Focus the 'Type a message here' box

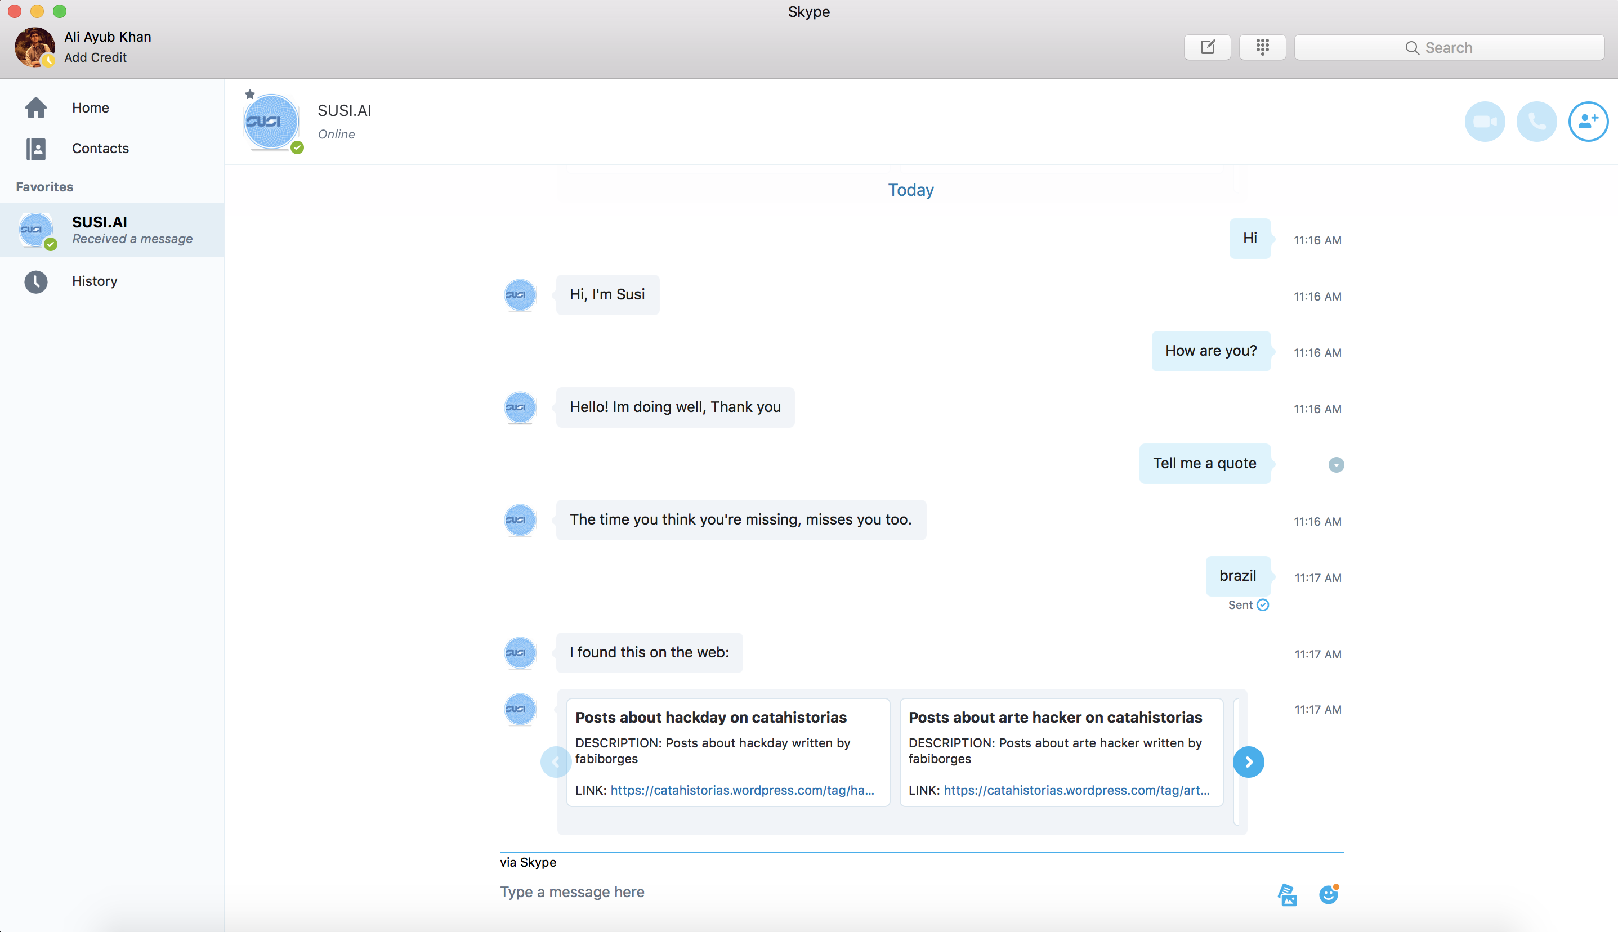[833, 891]
